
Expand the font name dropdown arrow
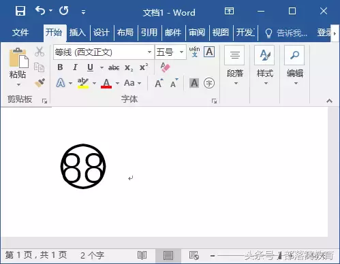tap(149, 52)
